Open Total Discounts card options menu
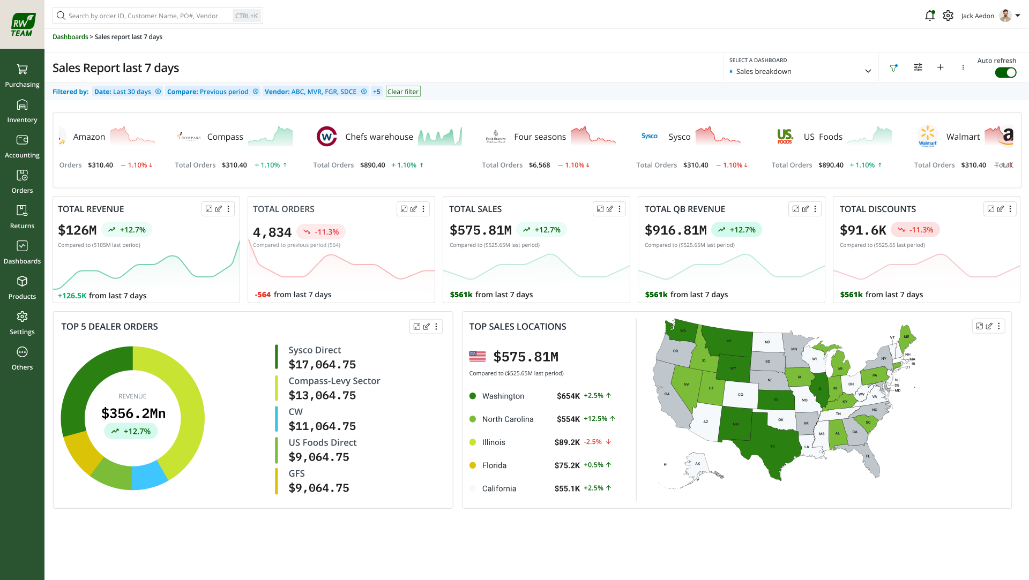Screen dimensions: 1029x580 [x=1010, y=209]
